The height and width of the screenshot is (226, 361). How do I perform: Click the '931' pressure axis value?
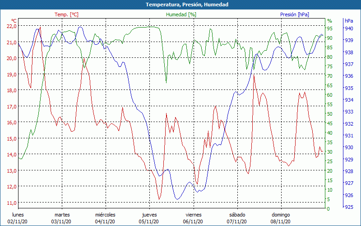click(349, 136)
